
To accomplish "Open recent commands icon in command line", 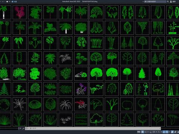I will tap(27, 128).
